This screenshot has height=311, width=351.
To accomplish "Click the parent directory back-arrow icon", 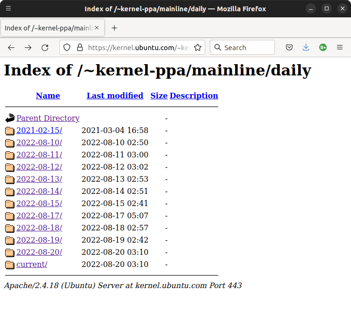I will pos(10,118).
